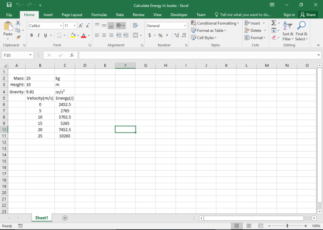Click Insert cells button
323x230 pixels.
(x=255, y=23)
